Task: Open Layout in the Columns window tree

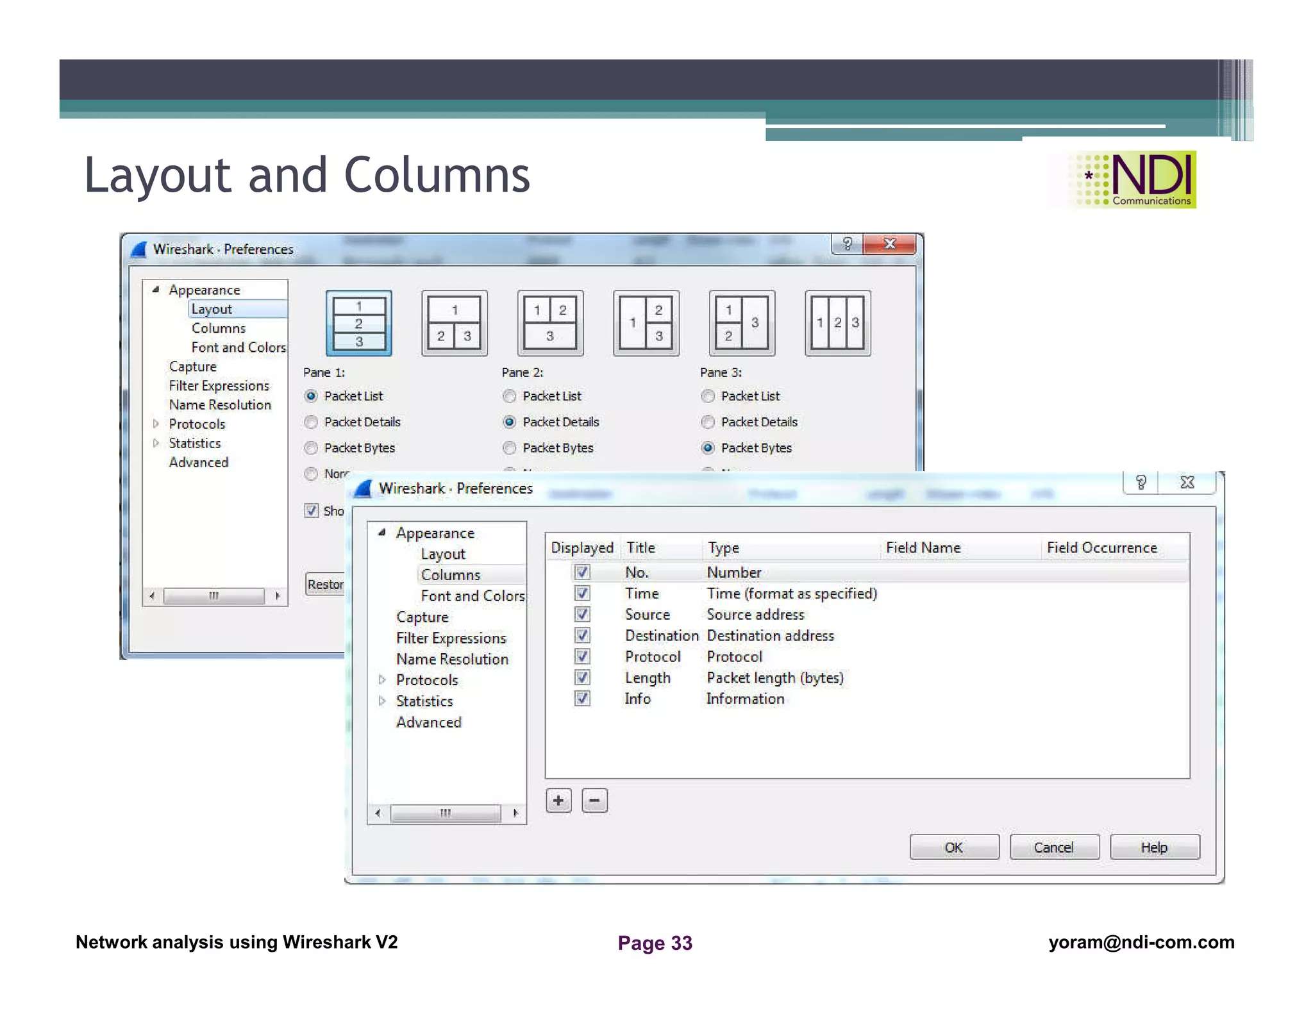Action: (x=443, y=554)
